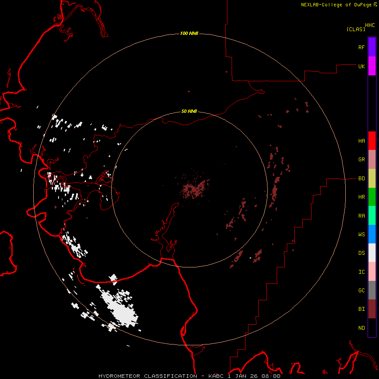The height and width of the screenshot is (379, 379).
Task: Click the RA legend label
Action: (361, 216)
